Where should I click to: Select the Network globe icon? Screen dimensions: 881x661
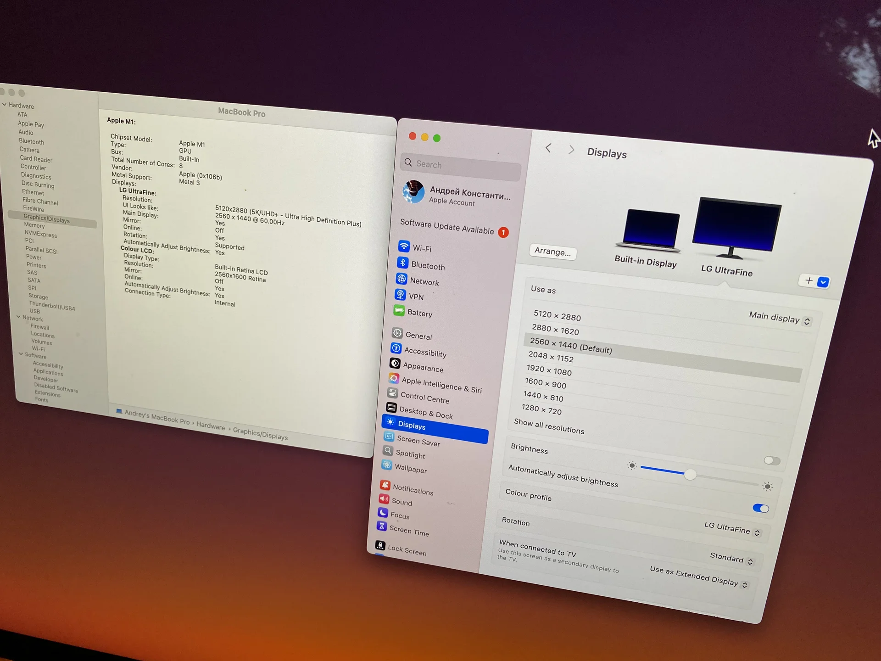click(x=401, y=279)
